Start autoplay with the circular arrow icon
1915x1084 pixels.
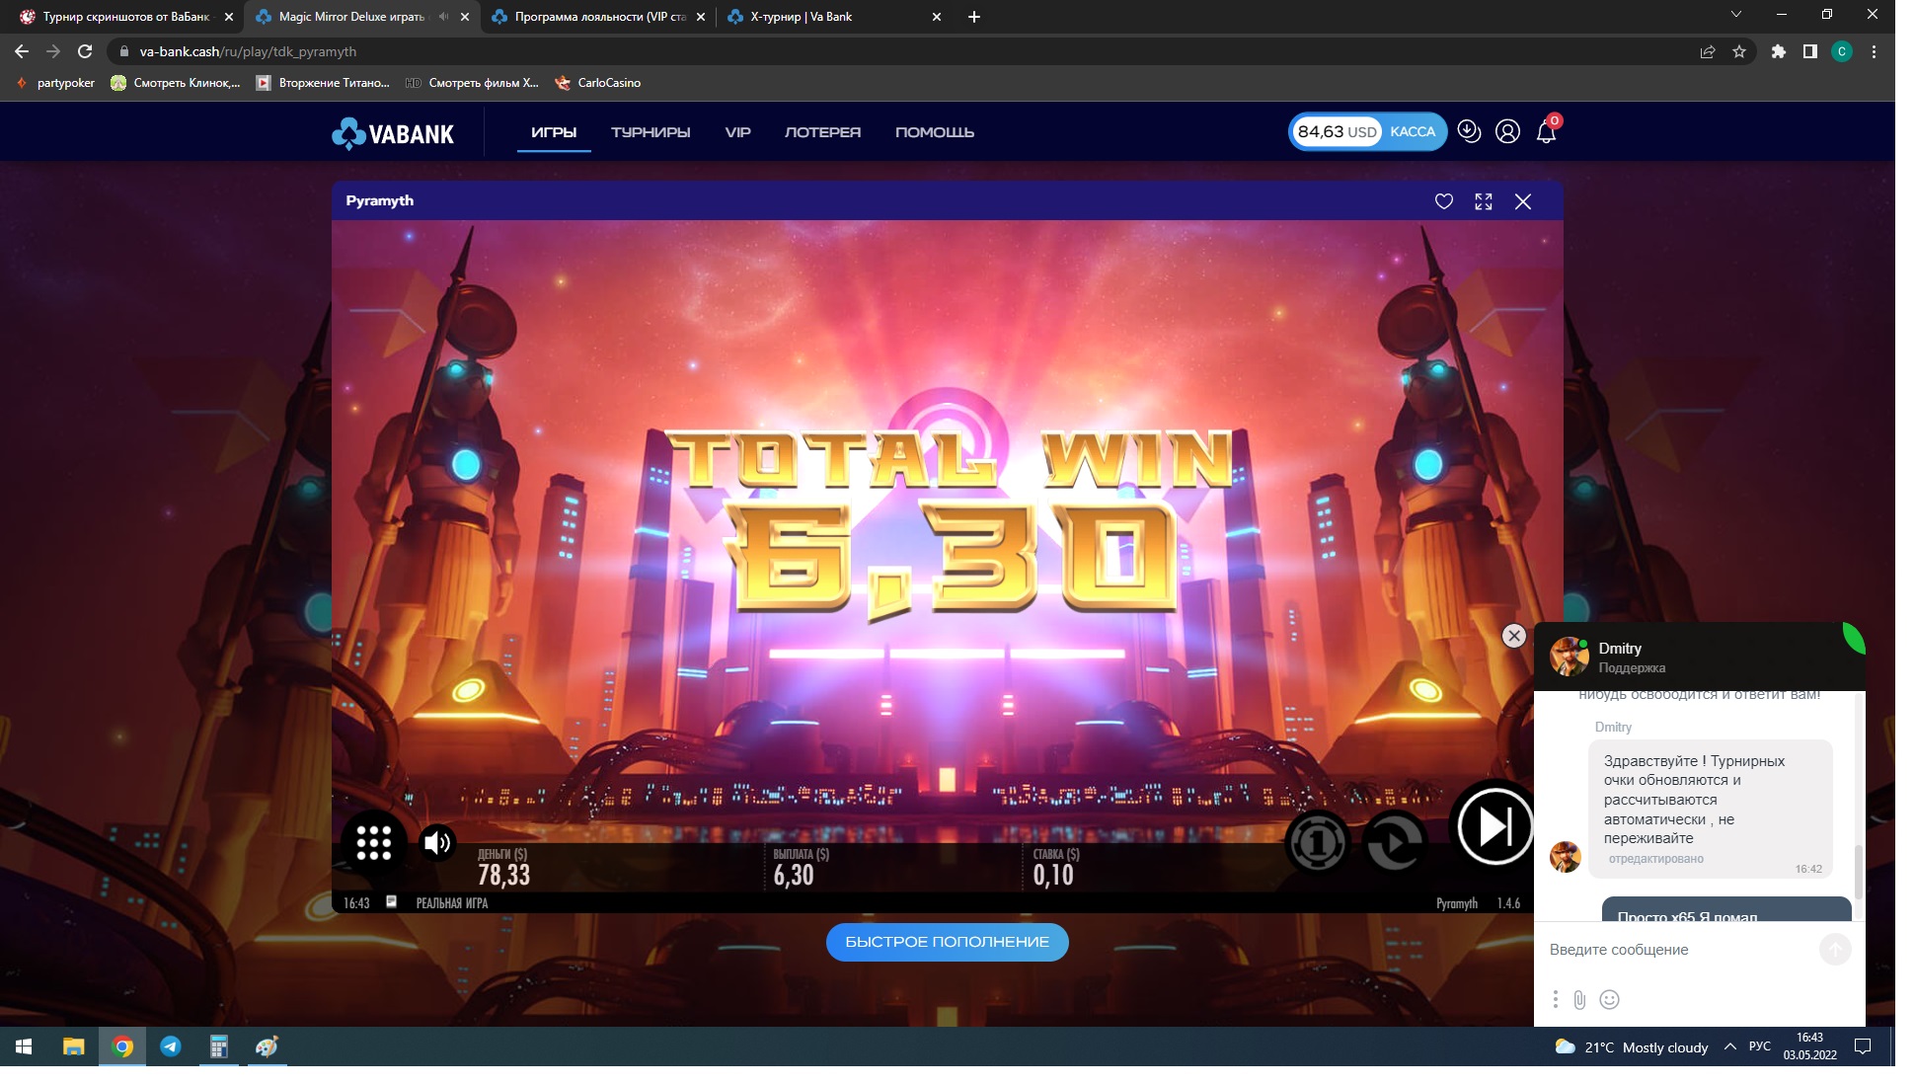click(x=1394, y=842)
